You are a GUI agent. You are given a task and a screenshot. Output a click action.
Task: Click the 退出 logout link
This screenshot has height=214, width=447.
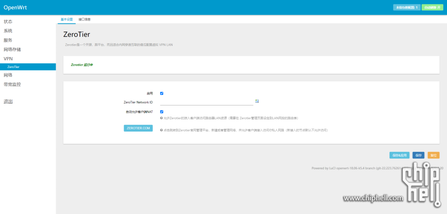click(8, 102)
